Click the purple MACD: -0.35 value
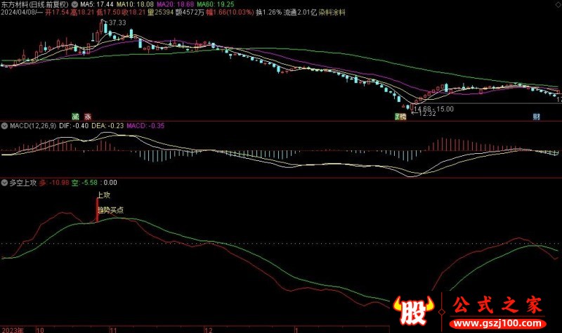 (145, 126)
